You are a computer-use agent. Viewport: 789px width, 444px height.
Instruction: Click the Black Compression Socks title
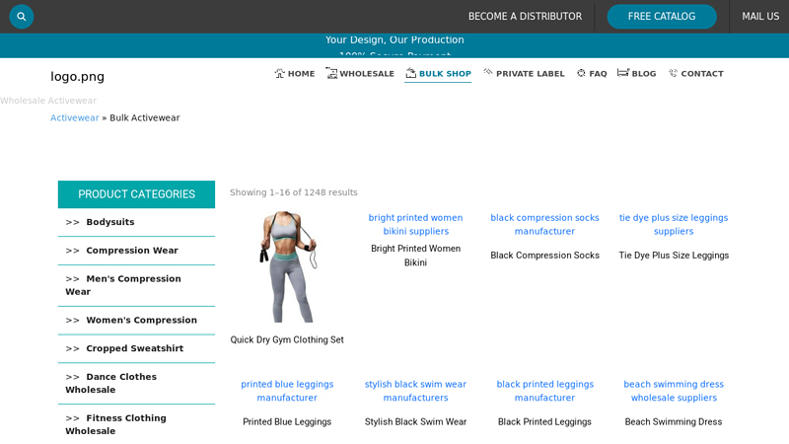pos(544,256)
